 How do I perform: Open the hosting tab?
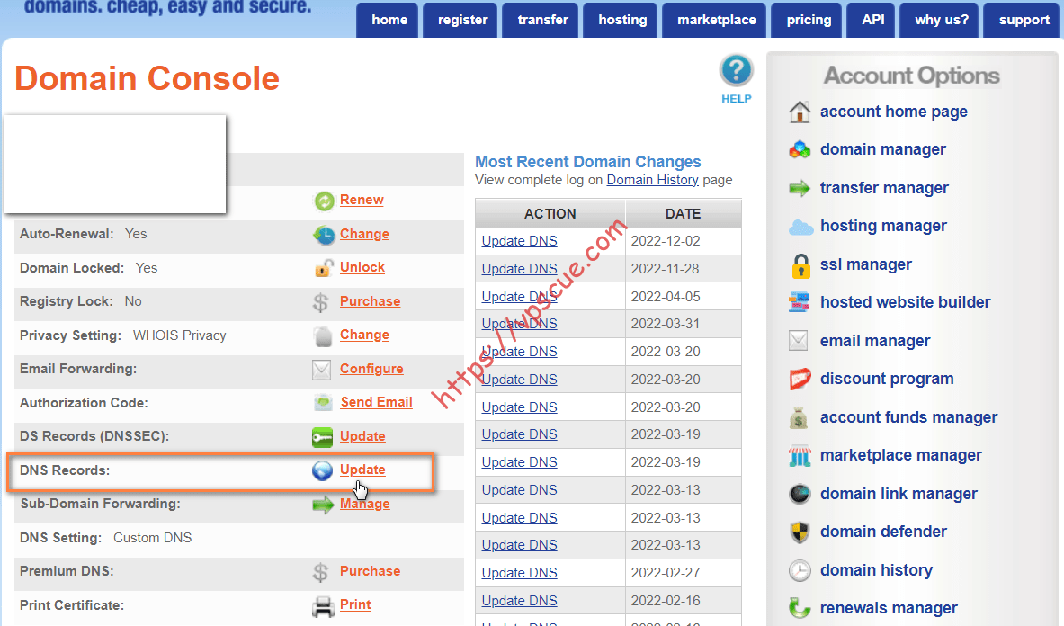622,20
